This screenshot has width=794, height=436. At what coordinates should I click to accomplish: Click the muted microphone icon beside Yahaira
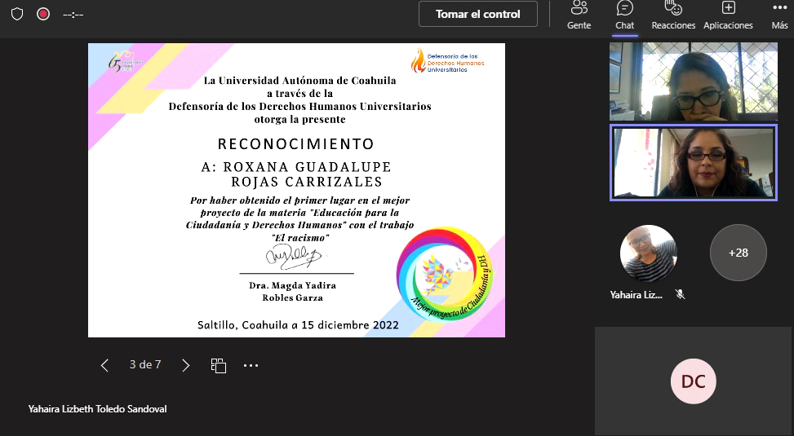tap(680, 294)
